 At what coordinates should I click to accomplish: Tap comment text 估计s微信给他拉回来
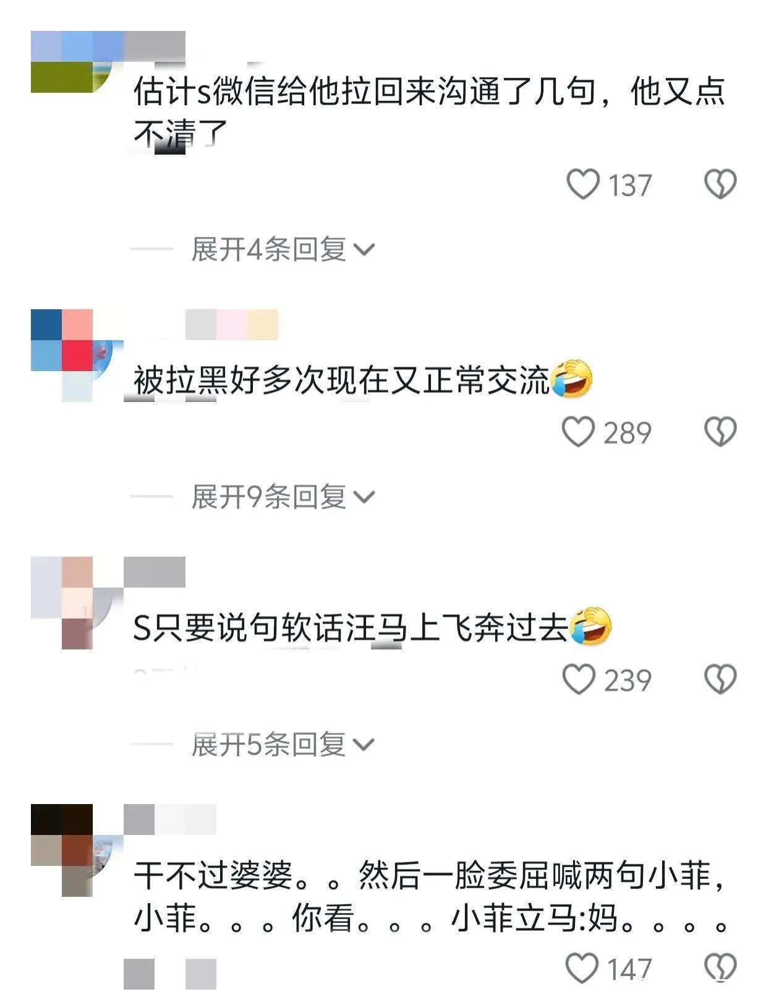click(430, 113)
